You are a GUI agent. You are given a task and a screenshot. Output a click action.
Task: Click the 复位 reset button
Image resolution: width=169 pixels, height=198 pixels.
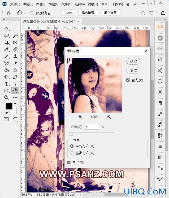coord(133,70)
